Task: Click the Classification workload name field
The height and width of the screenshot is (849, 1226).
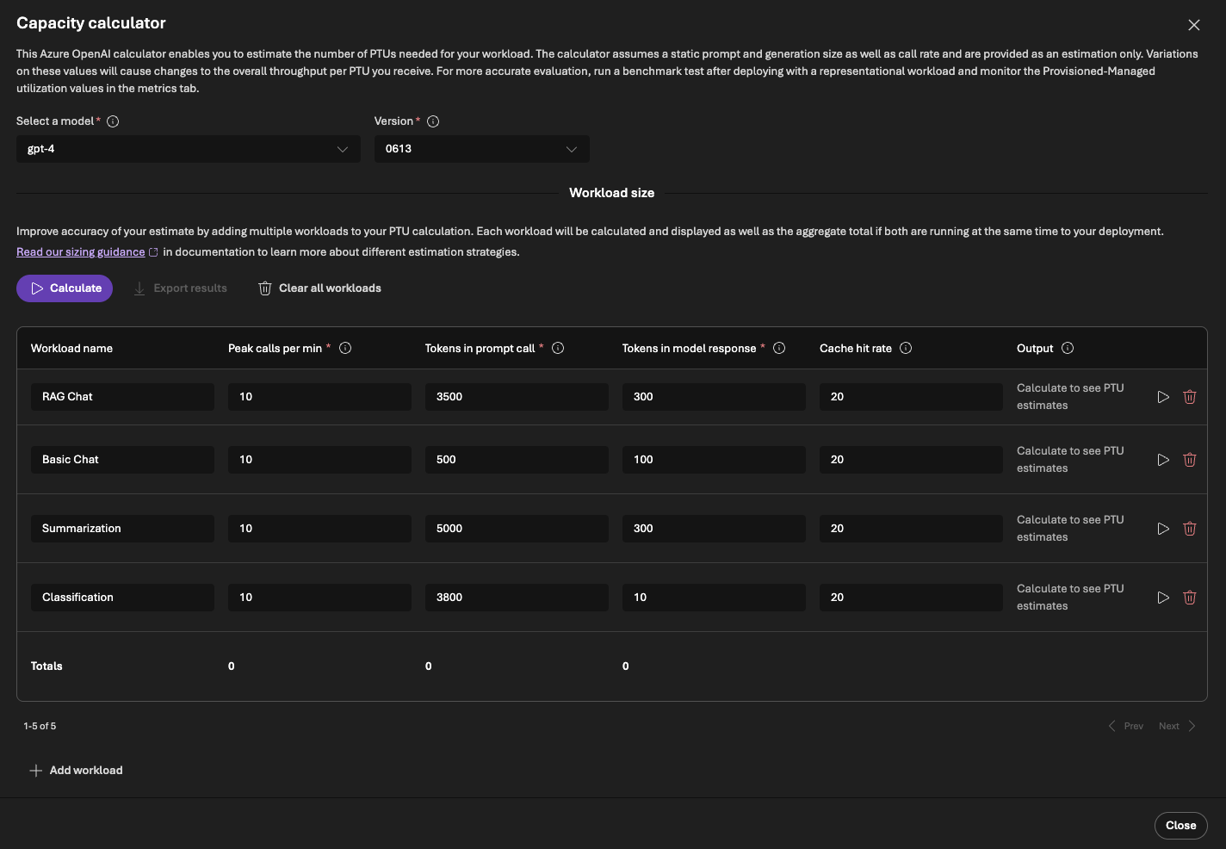Action: (x=122, y=598)
